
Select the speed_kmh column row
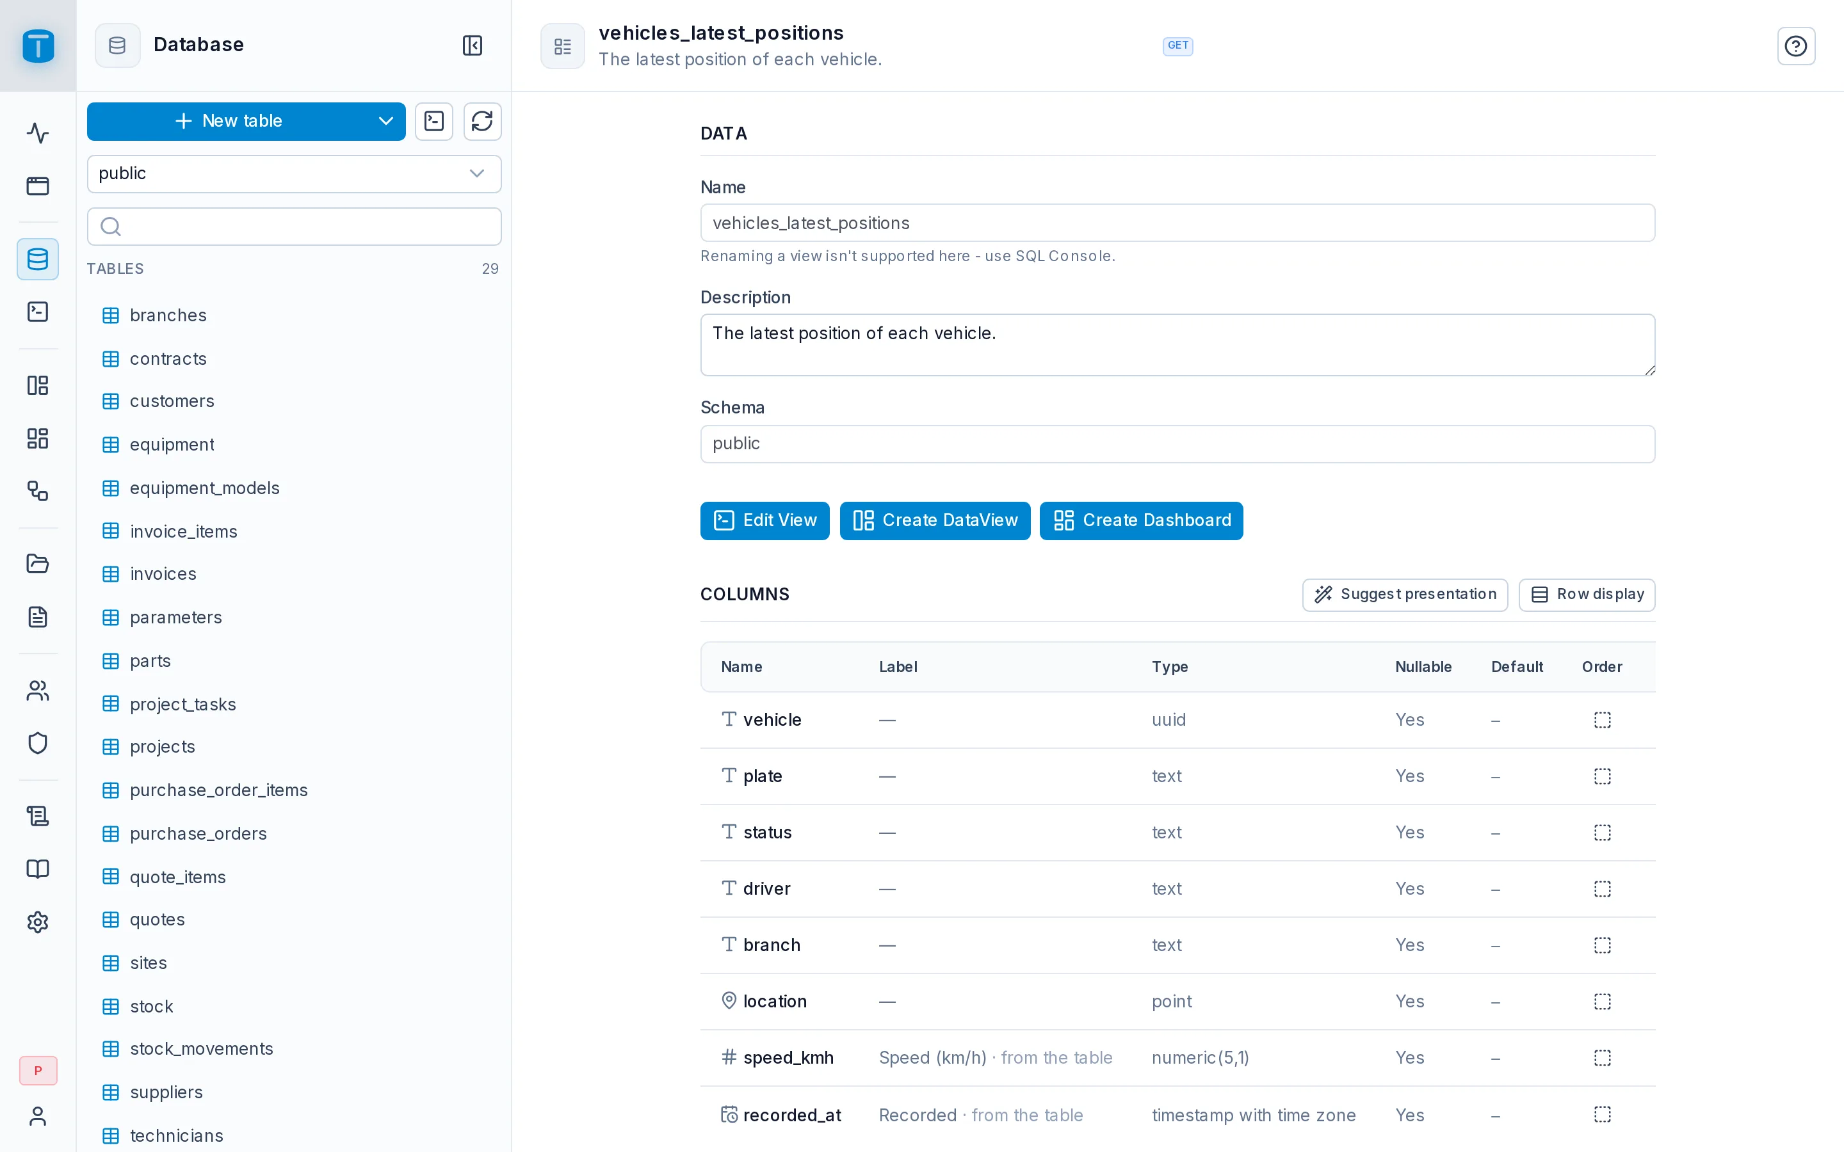(x=1177, y=1059)
